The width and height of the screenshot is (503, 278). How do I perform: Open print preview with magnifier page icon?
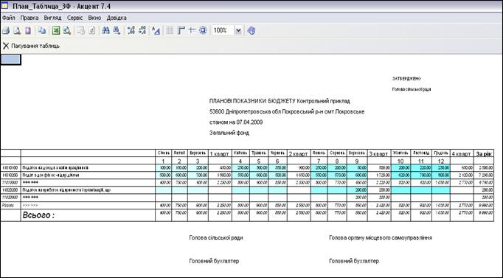point(17,31)
